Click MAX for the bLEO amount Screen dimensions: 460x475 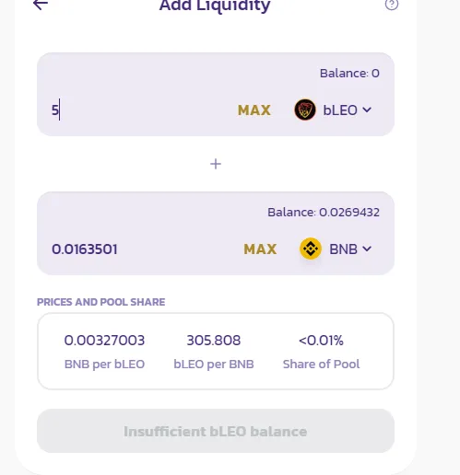pyautogui.click(x=254, y=110)
